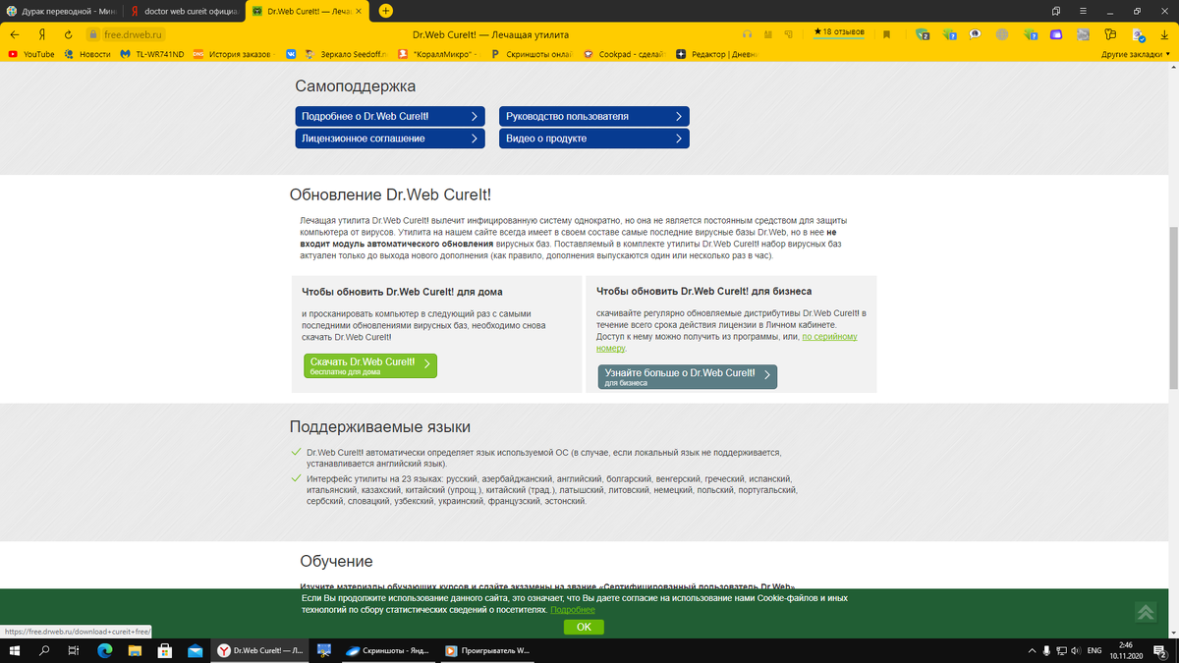Open downloads via the download arrow icon
The image size is (1179, 663).
(1164, 34)
